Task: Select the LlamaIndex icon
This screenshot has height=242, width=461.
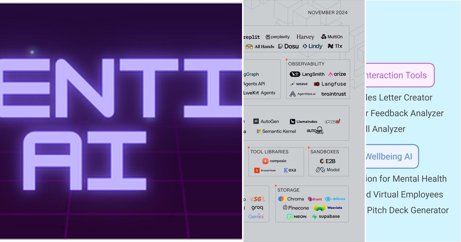Action: (303, 121)
